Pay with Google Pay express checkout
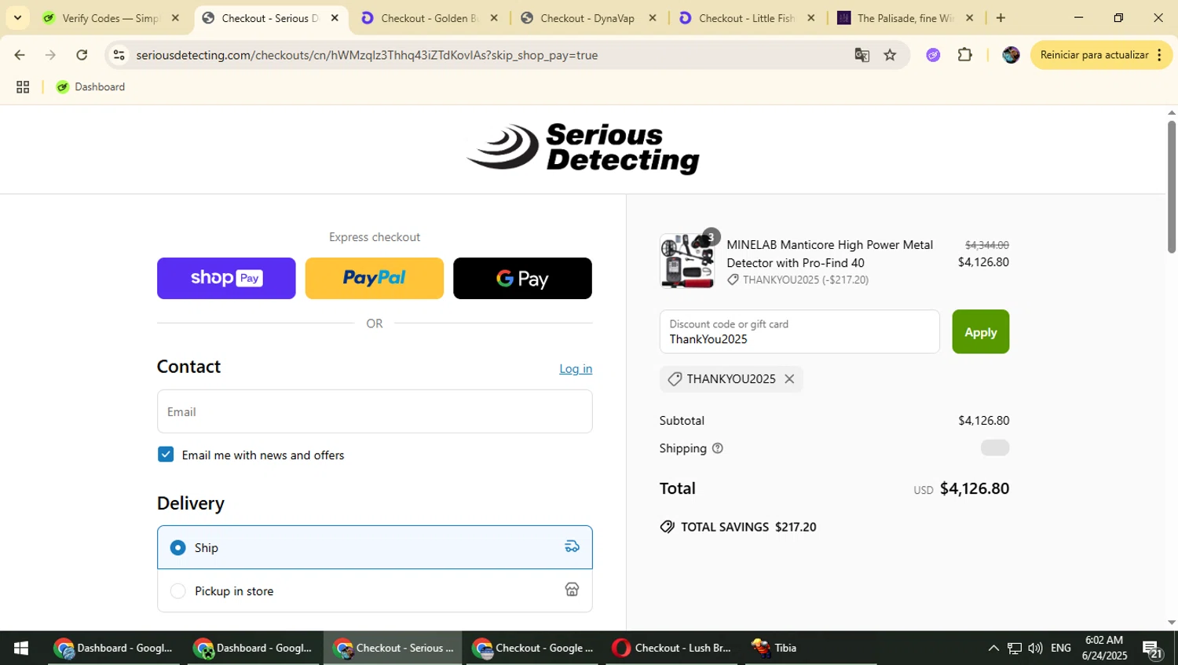Screen dimensions: 1178x665 pyautogui.click(x=522, y=278)
